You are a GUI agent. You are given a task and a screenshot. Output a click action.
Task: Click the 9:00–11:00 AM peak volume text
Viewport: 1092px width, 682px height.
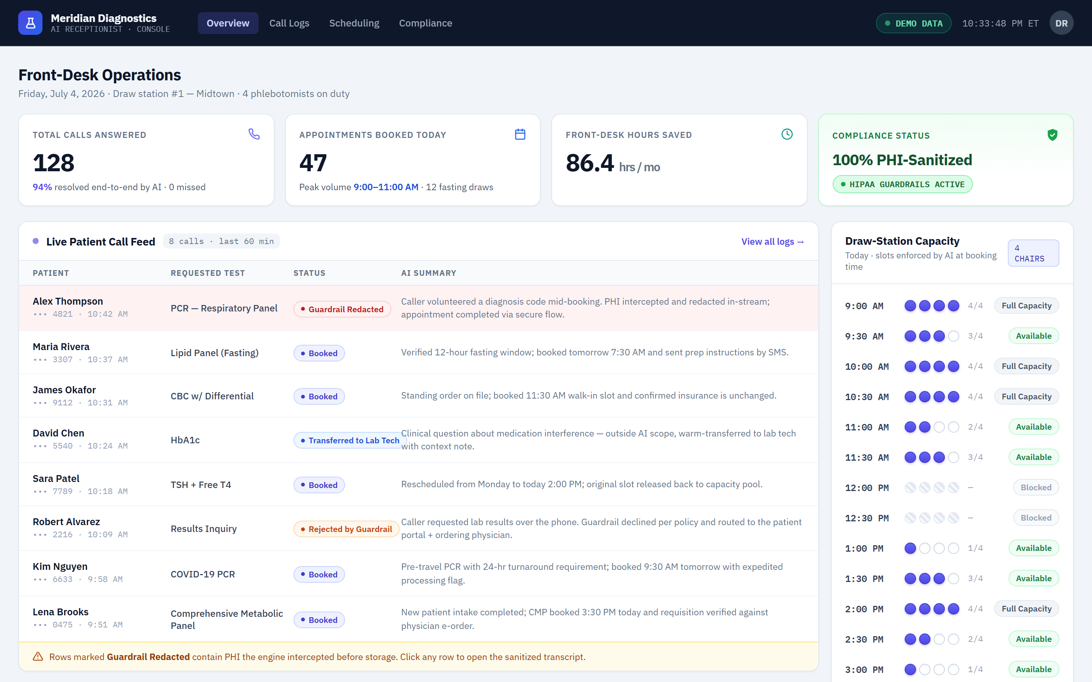click(386, 187)
